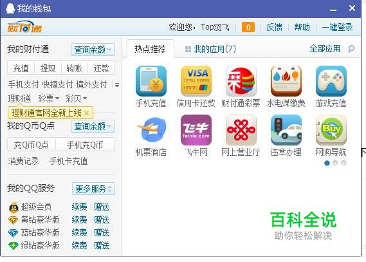Image resolution: width=366 pixels, height=262 pixels.
Task: Click 续费 for 超级会员
Action: 79,207
